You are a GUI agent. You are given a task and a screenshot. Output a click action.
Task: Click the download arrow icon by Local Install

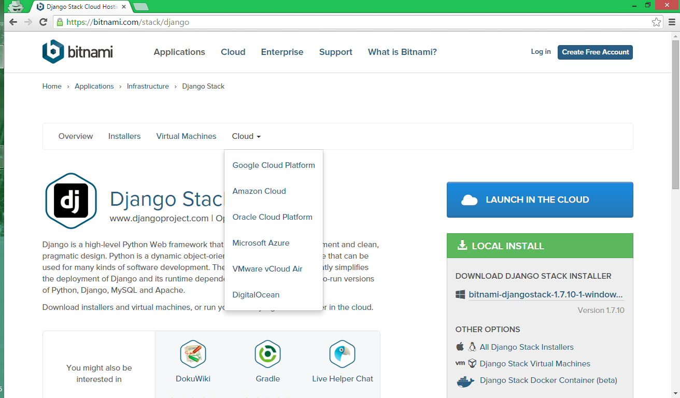point(462,245)
